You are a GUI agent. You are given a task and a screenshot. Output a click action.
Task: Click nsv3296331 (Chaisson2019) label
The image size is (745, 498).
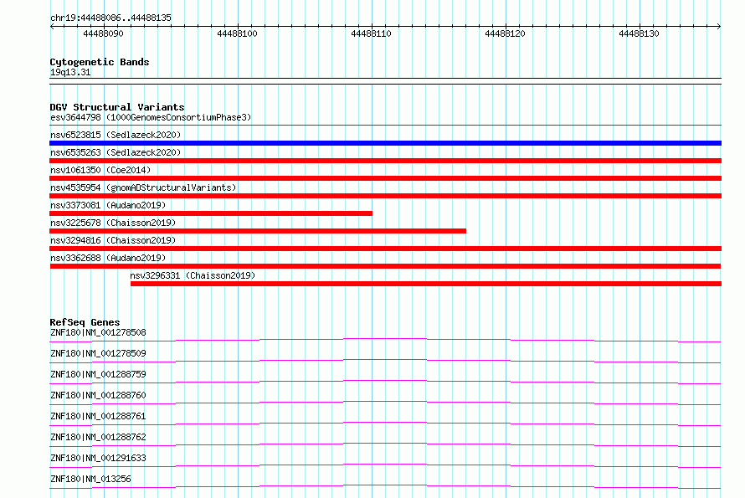point(193,275)
